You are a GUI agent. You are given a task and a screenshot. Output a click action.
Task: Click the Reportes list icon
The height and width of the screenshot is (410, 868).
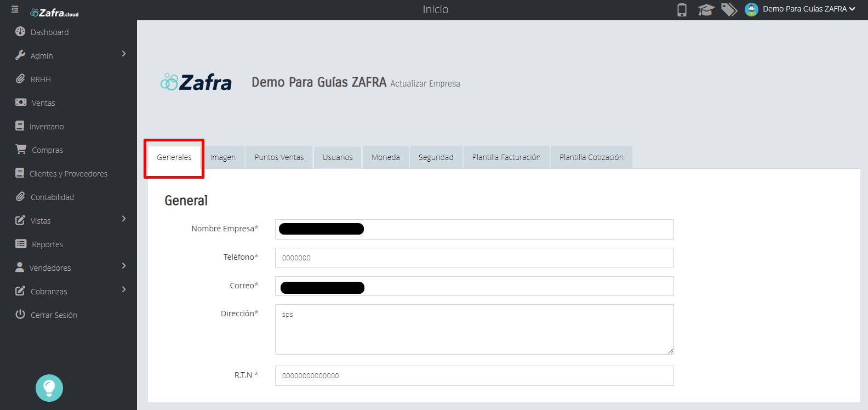(21, 244)
